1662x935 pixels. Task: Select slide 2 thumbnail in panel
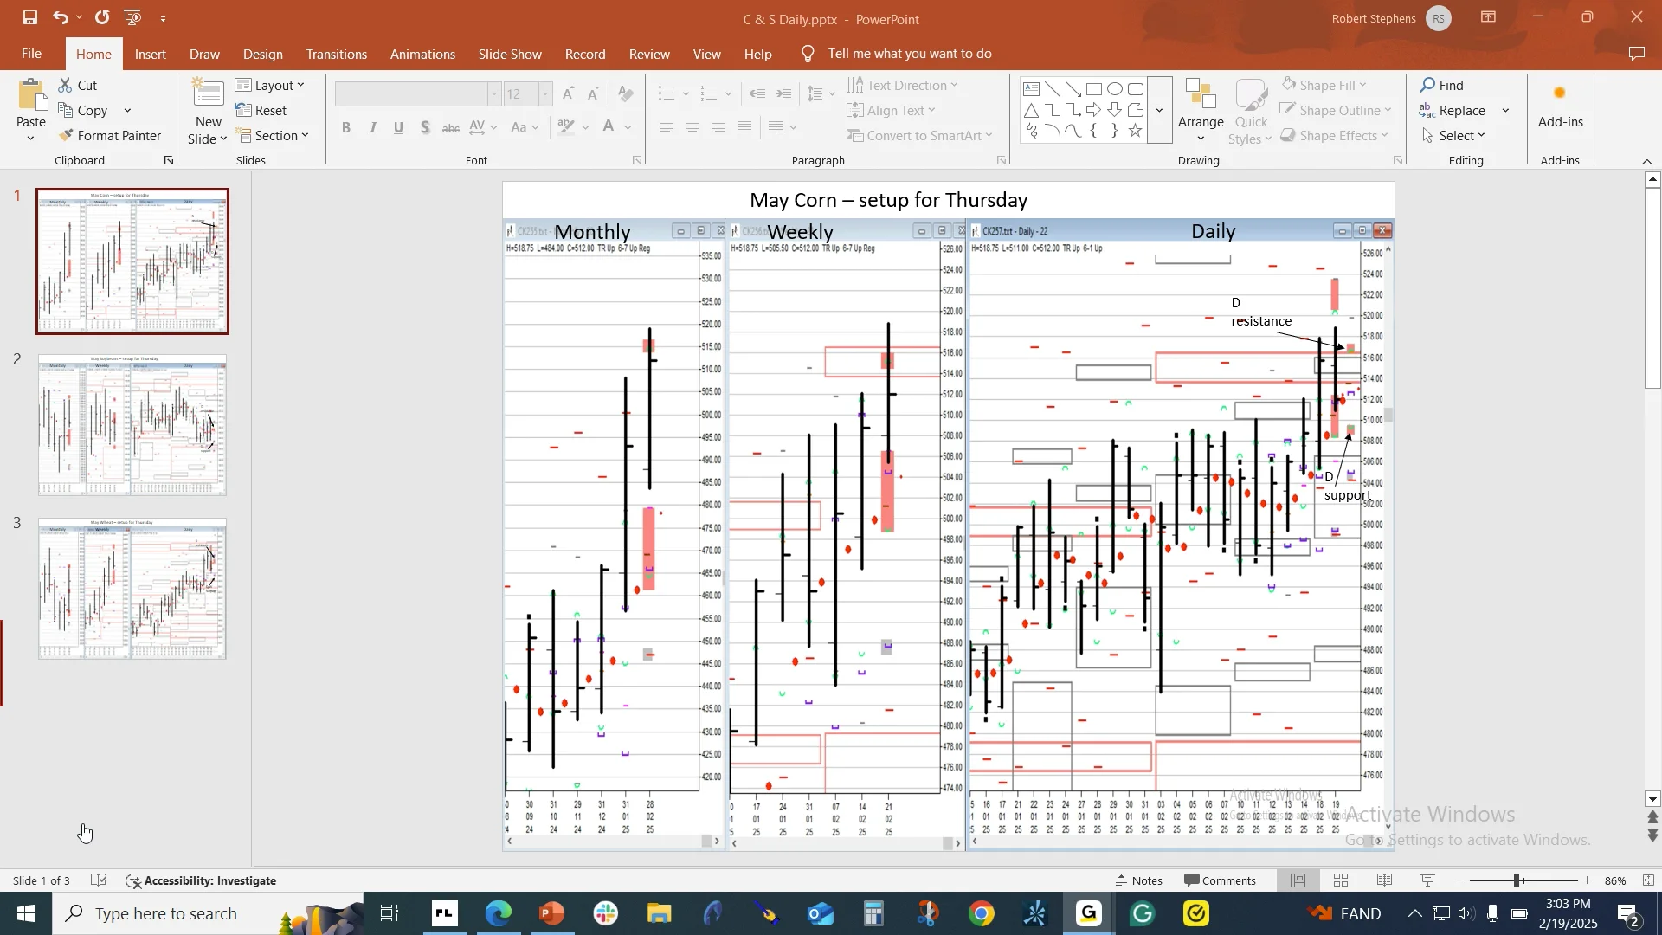132,424
